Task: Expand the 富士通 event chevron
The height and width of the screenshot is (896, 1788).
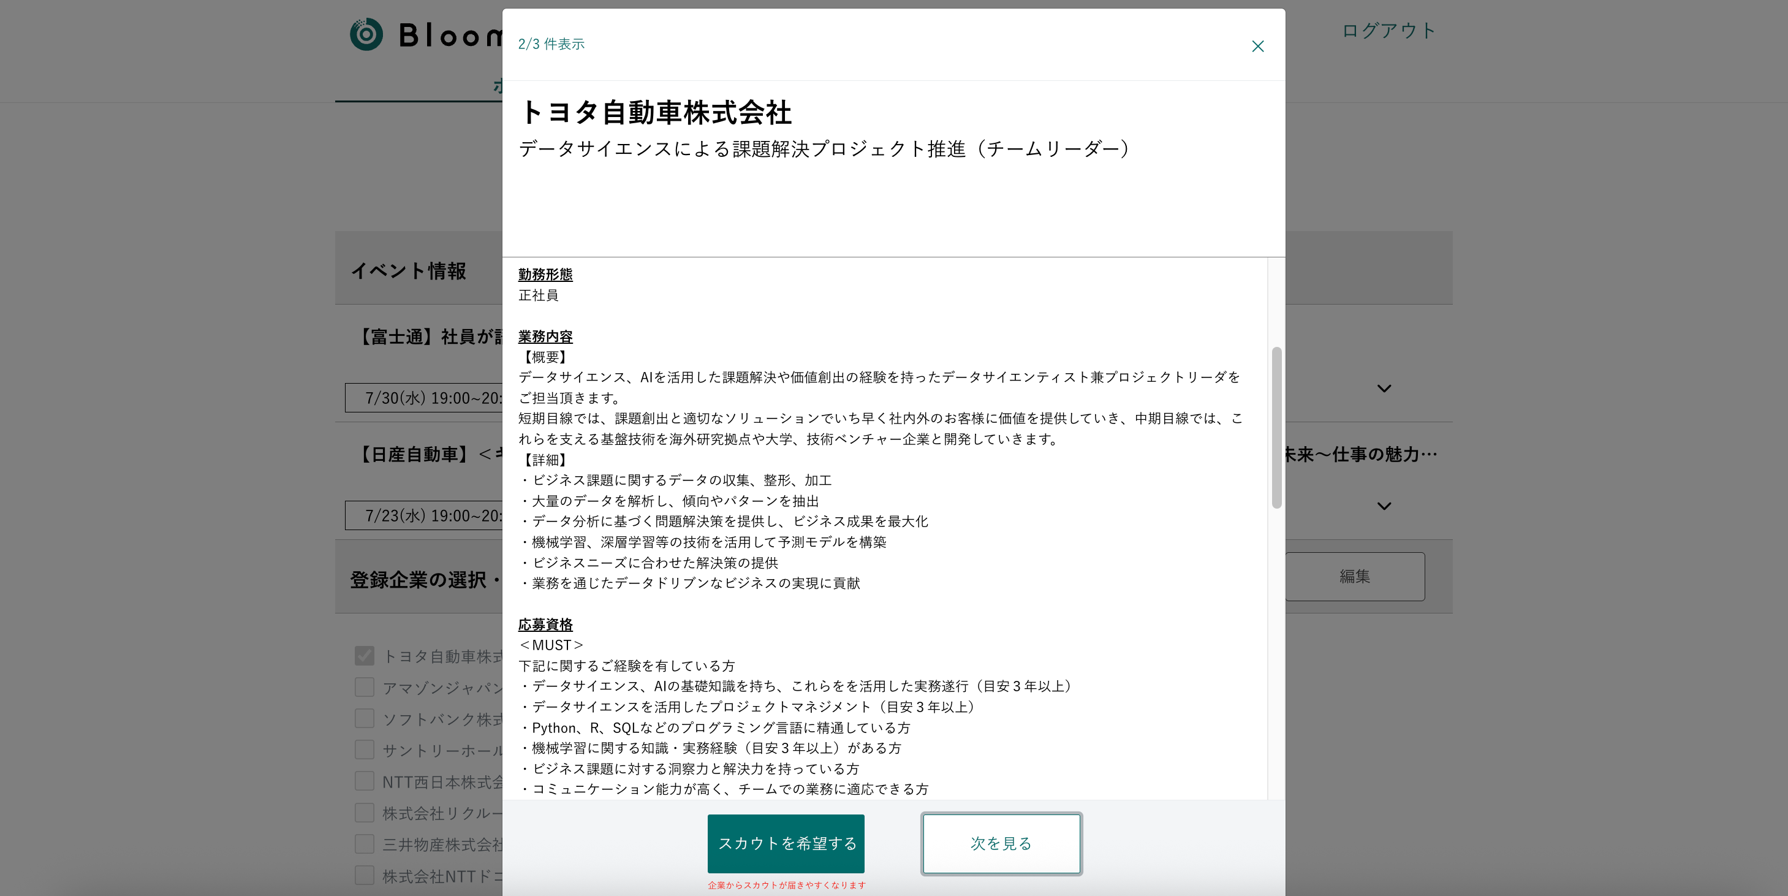Action: pos(1384,389)
